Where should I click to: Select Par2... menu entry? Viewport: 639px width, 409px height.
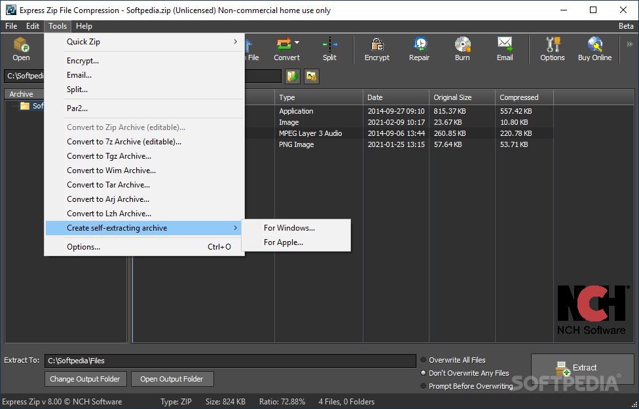tap(144, 108)
